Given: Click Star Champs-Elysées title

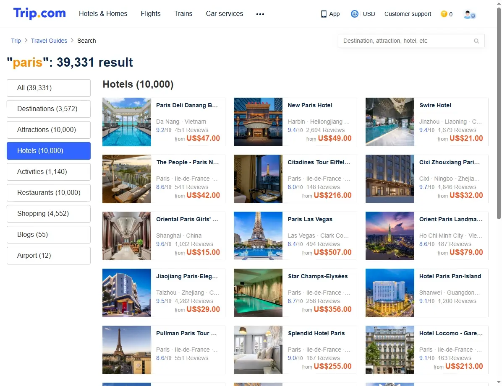Looking at the screenshot, I should pos(318,276).
